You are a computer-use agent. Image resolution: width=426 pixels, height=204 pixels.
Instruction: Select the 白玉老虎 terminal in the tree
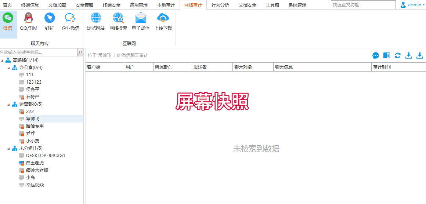[x=35, y=163]
